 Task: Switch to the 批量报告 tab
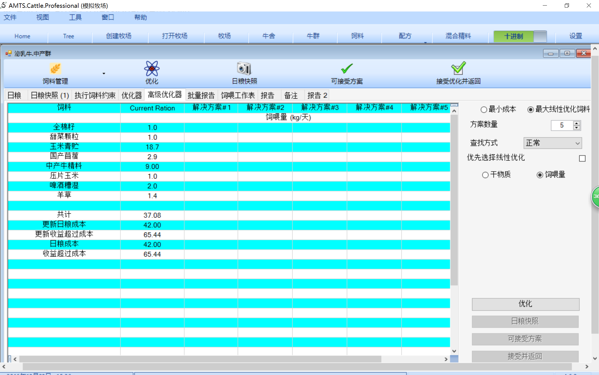point(201,95)
